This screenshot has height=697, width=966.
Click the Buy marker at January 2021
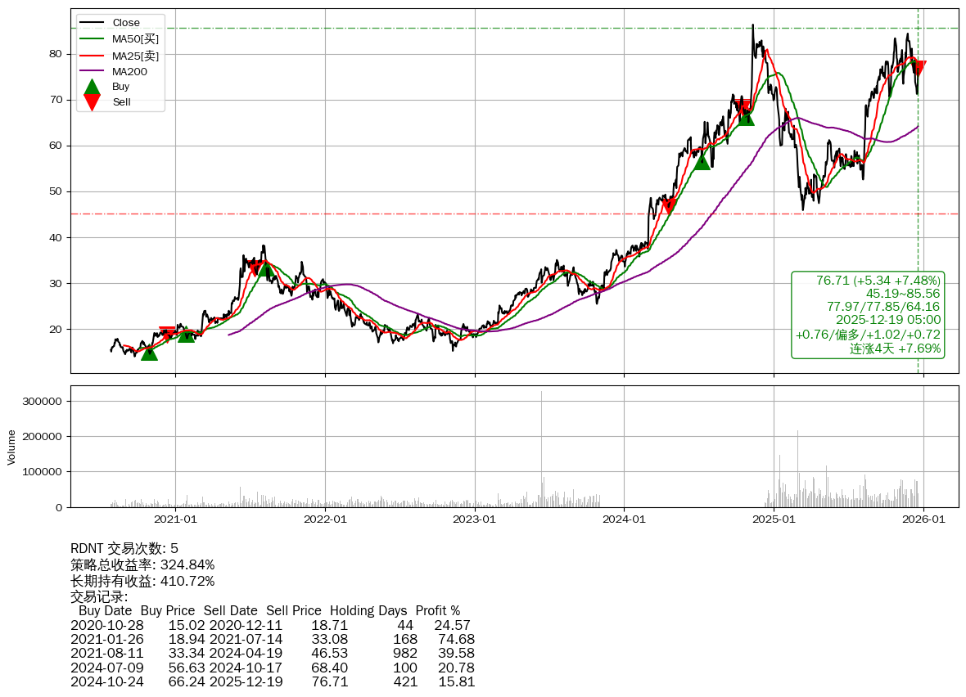pos(186,334)
